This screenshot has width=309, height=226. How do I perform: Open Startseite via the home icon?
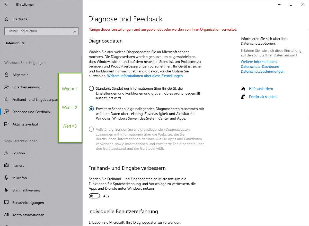[x=7, y=19]
